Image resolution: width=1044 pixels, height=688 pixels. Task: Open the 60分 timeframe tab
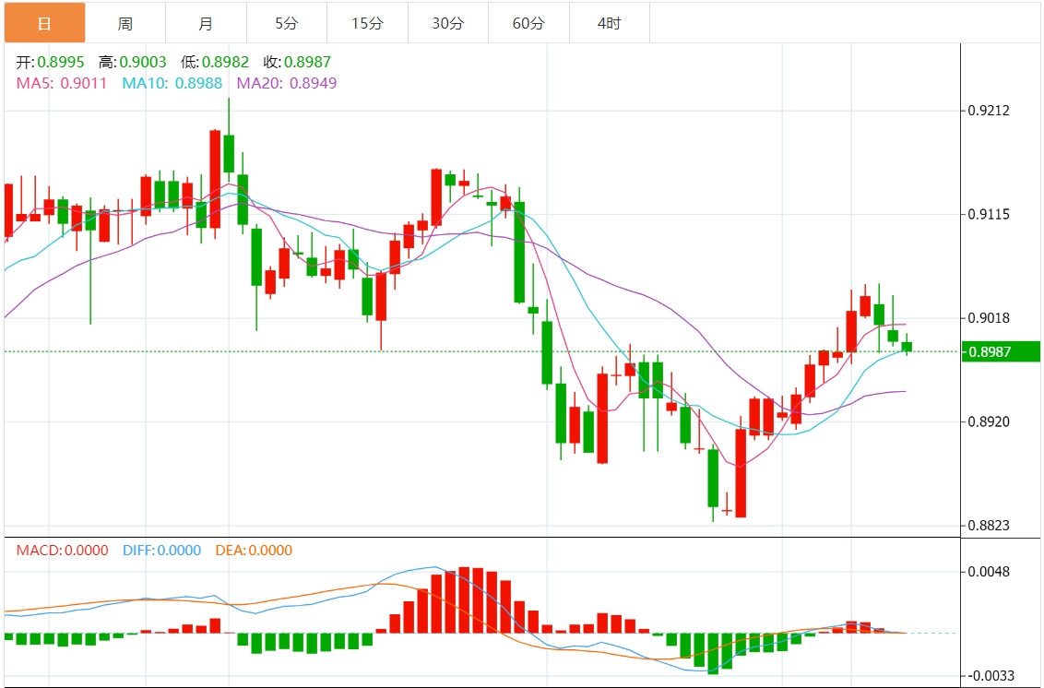click(528, 23)
